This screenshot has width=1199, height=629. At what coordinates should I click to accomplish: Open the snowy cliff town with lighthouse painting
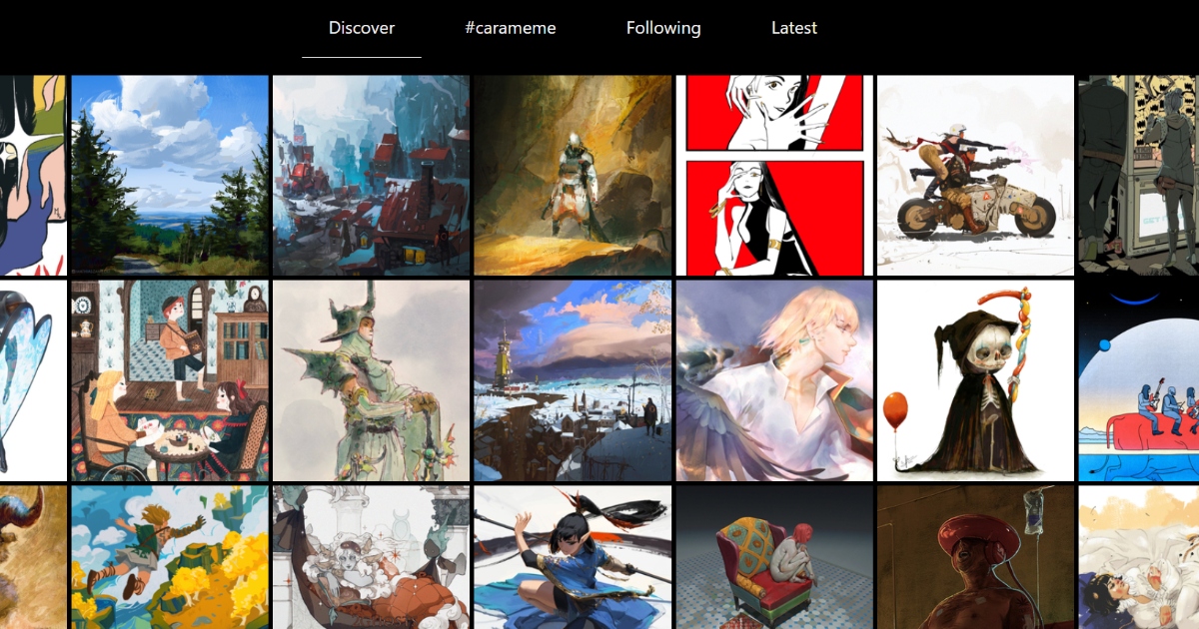(x=573, y=381)
